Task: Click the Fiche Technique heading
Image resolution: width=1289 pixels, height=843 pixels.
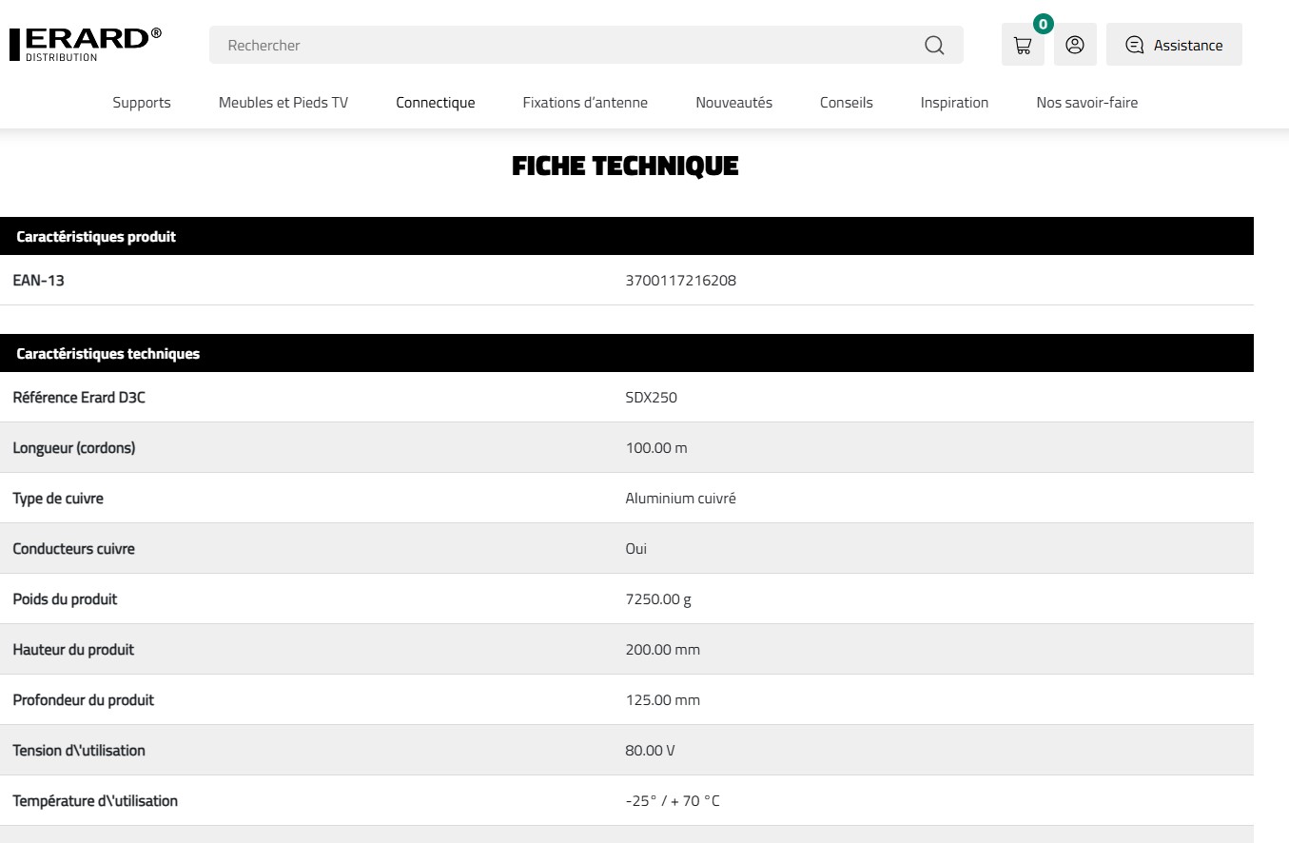Action: click(625, 167)
